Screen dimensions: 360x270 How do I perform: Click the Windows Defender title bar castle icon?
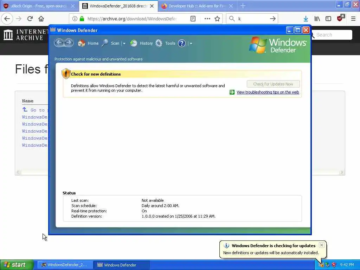pyautogui.click(x=53, y=30)
